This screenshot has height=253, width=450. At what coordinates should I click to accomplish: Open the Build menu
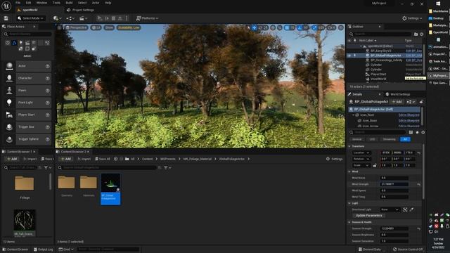69,3
